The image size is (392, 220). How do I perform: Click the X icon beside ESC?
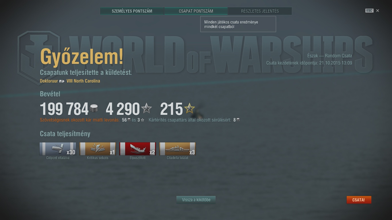378,11
